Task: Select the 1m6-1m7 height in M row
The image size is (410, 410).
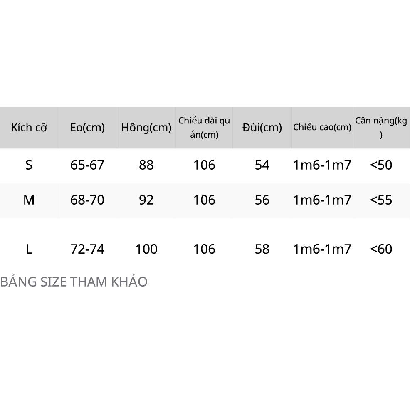Action: pos(322,200)
